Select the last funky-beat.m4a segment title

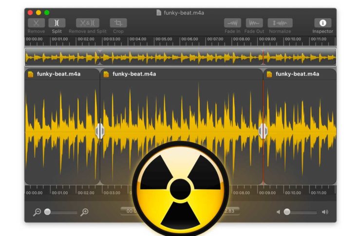[298, 74]
